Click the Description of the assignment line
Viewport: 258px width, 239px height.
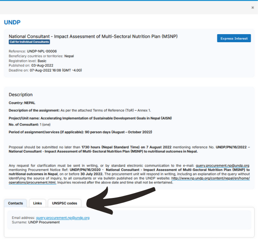point(80,110)
